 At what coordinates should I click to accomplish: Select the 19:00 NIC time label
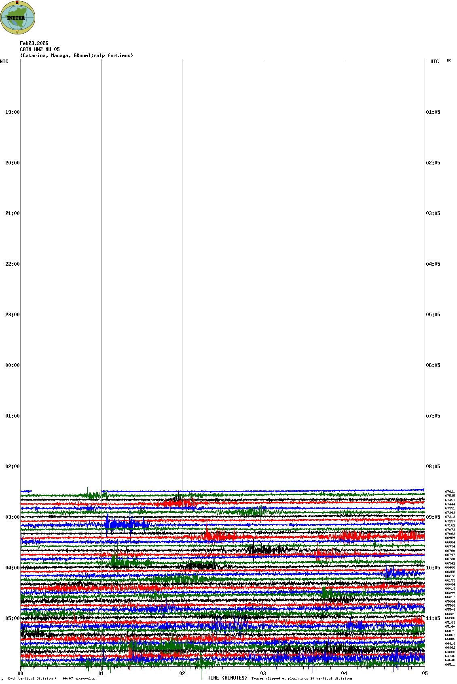[12, 112]
